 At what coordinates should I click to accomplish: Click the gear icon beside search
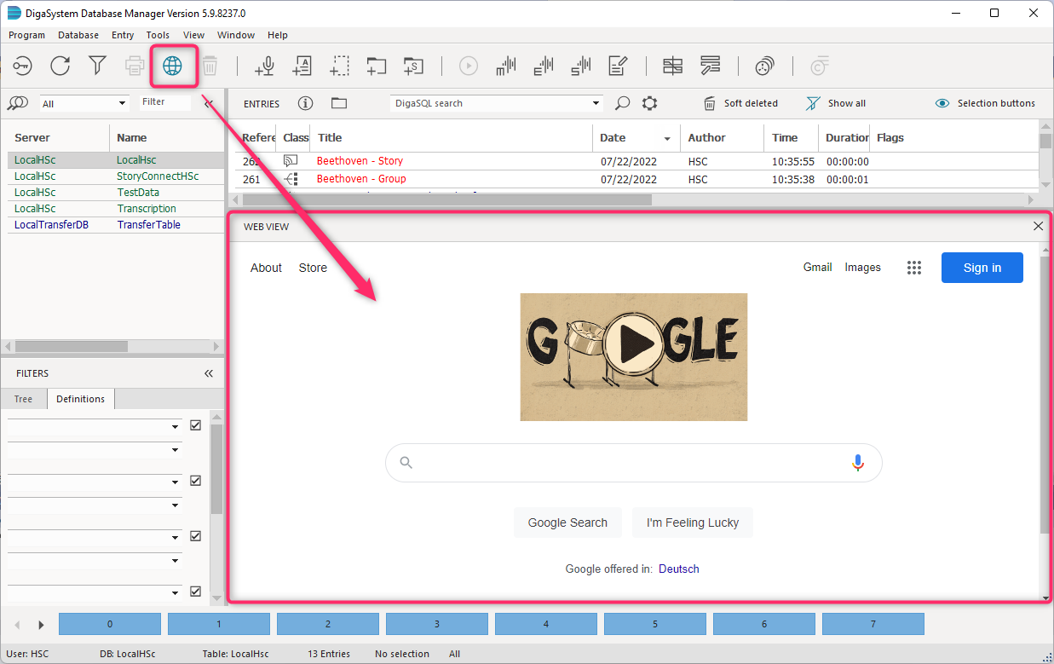click(650, 103)
